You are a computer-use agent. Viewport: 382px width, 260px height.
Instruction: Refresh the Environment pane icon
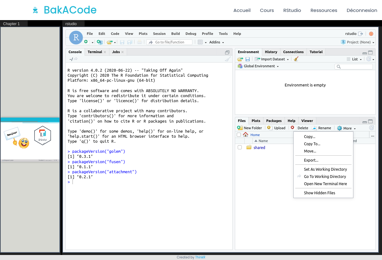pyautogui.click(x=369, y=59)
